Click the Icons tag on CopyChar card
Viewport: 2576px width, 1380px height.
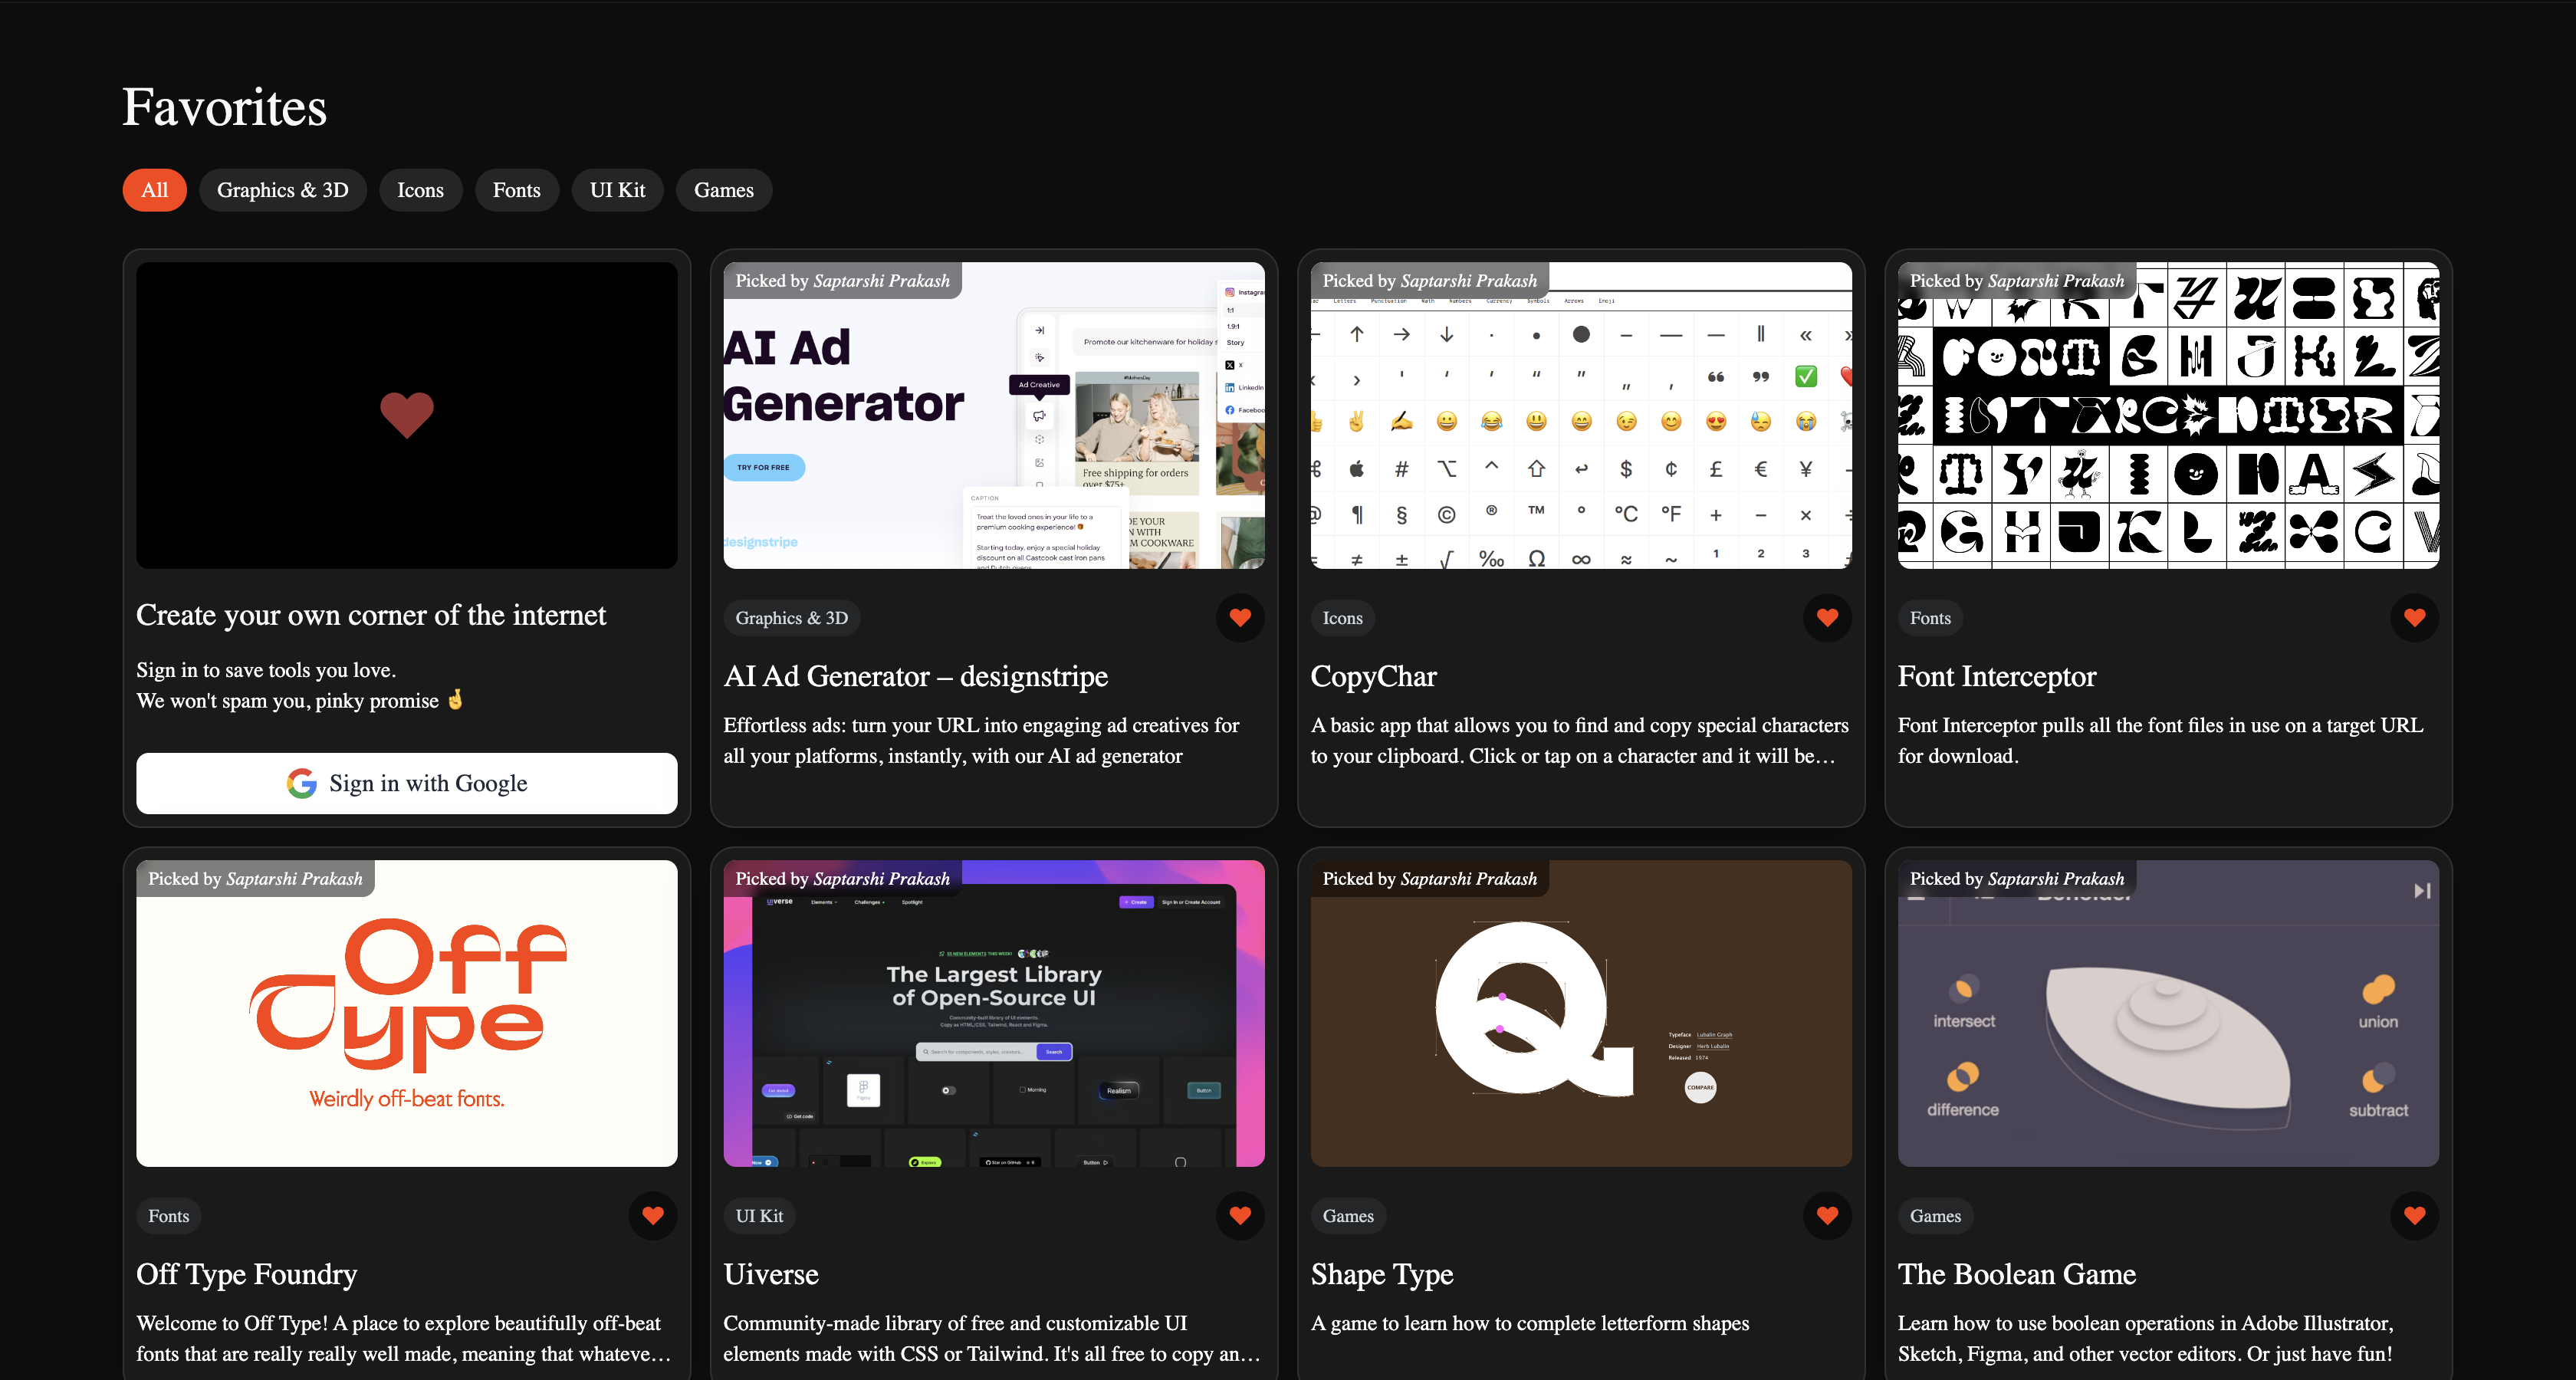(1343, 618)
